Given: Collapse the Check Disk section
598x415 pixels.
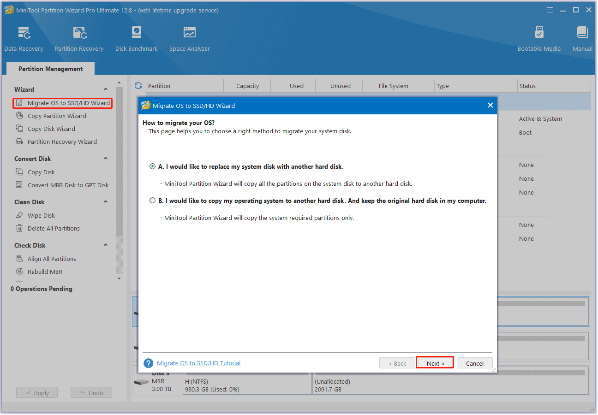Looking at the screenshot, I should coord(106,245).
